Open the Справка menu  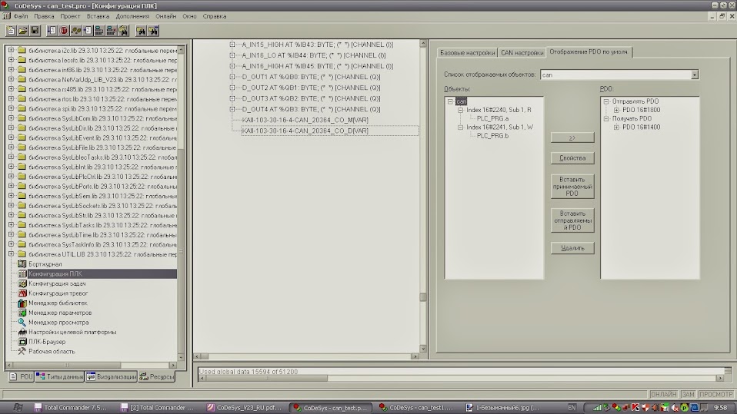215,16
